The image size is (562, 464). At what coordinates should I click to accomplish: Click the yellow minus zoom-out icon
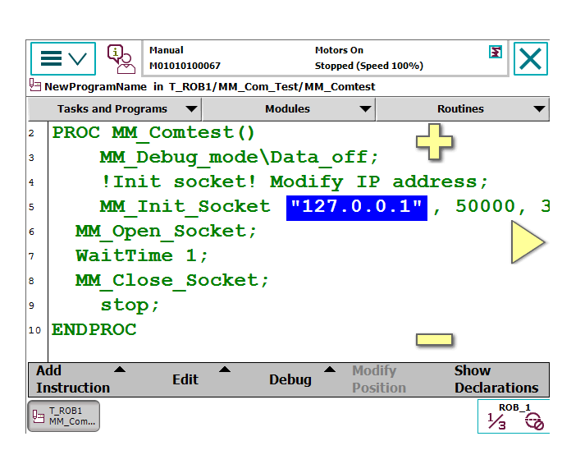point(434,339)
